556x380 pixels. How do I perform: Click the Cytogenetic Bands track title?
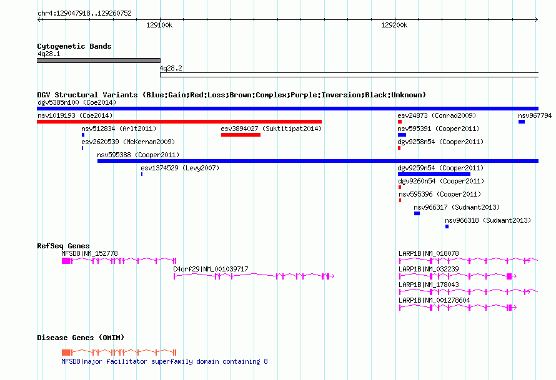tap(74, 46)
